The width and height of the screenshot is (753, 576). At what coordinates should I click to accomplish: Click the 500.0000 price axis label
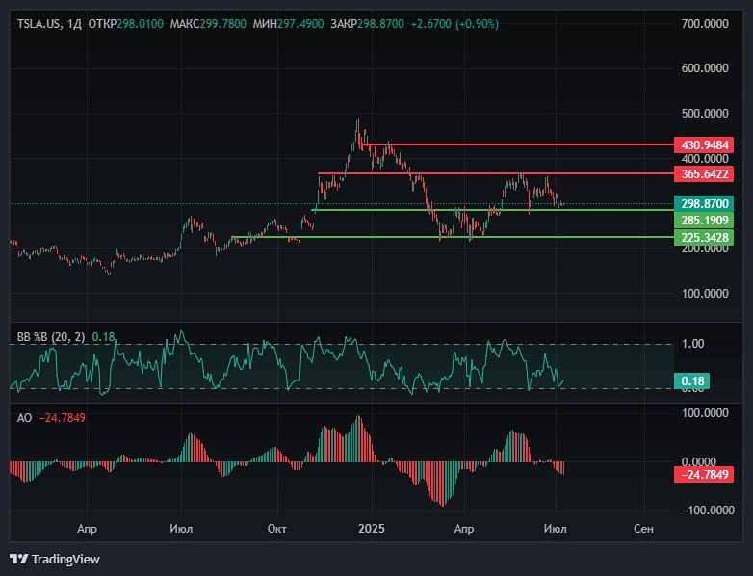[x=705, y=114]
